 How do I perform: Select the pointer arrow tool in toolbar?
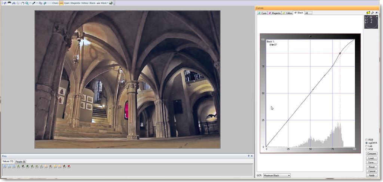[18, 3]
